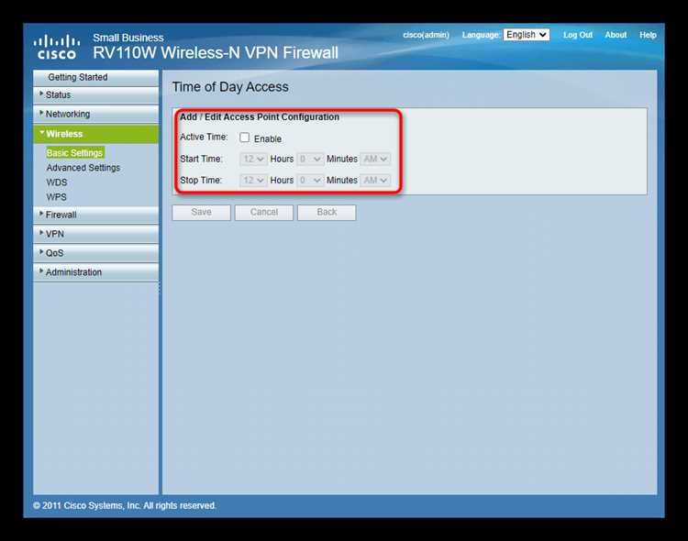Open the Start Time minutes dropdown

pos(310,159)
